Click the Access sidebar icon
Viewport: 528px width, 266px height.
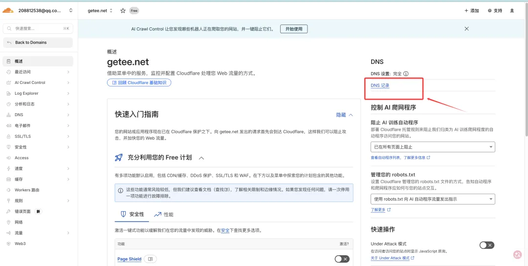[9, 158]
